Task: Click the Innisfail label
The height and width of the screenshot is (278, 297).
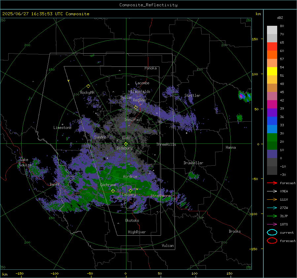Action: [133, 120]
